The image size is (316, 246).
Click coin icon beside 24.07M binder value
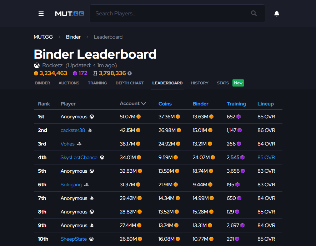coord(212,157)
